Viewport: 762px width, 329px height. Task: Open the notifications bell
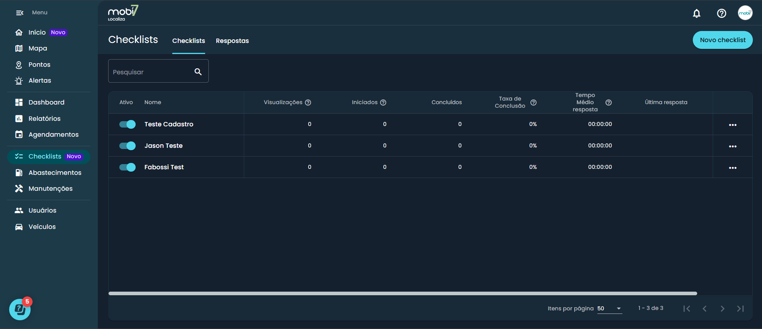[x=696, y=14]
